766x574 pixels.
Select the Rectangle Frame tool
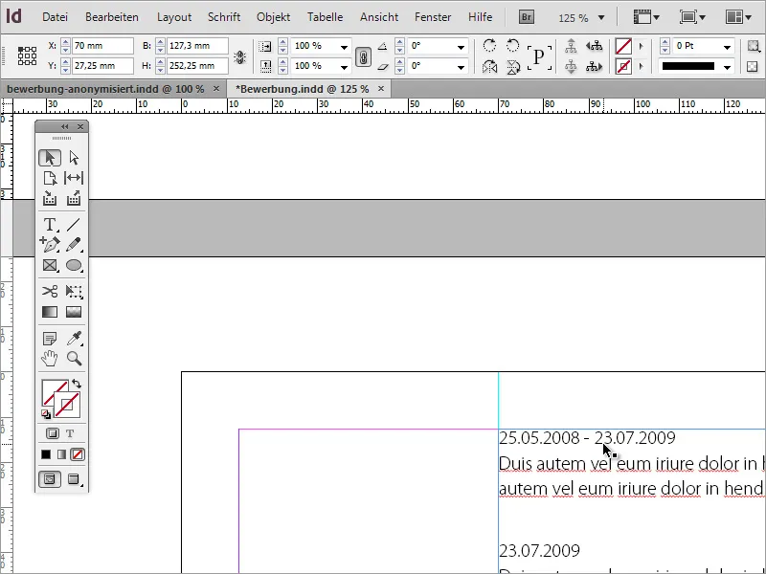[50, 265]
